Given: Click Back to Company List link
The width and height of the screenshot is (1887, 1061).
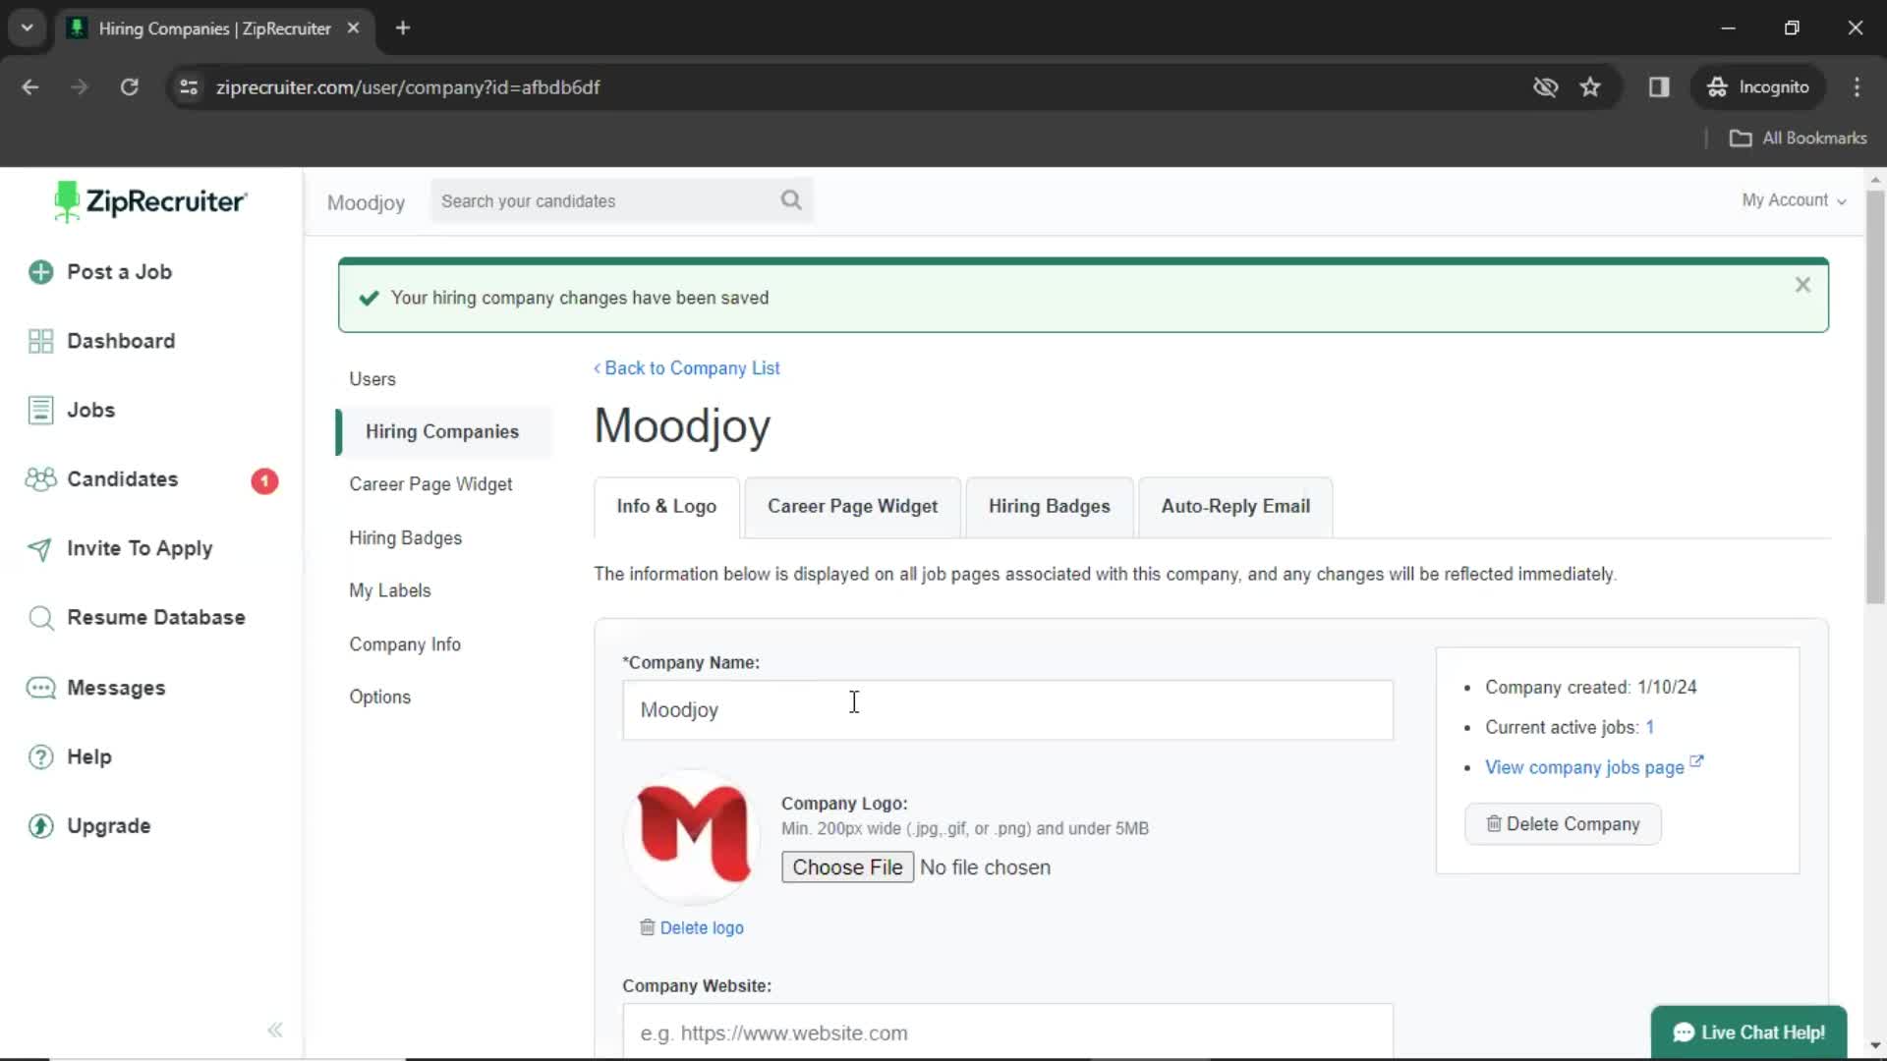Looking at the screenshot, I should pyautogui.click(x=687, y=368).
